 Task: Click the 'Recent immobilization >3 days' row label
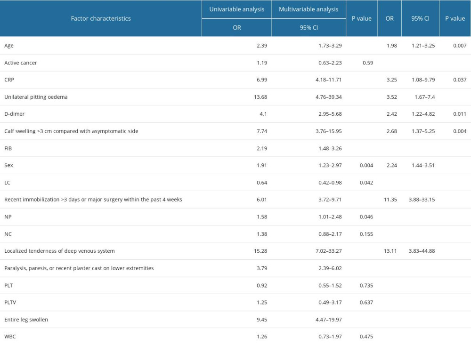pos(93,200)
